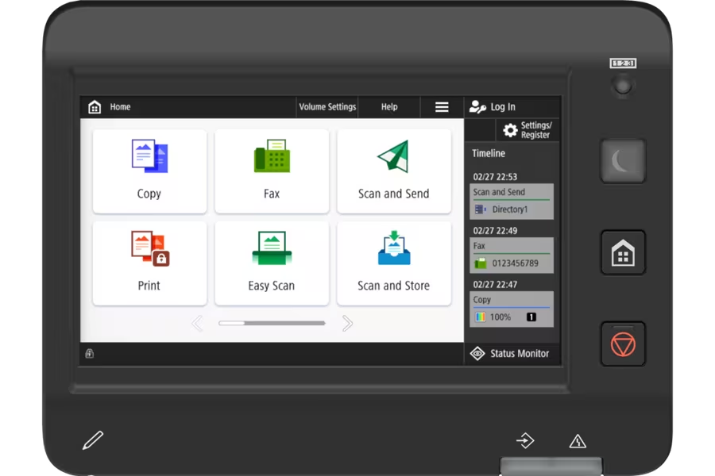Tap the red Stop hardware button

pos(623,344)
